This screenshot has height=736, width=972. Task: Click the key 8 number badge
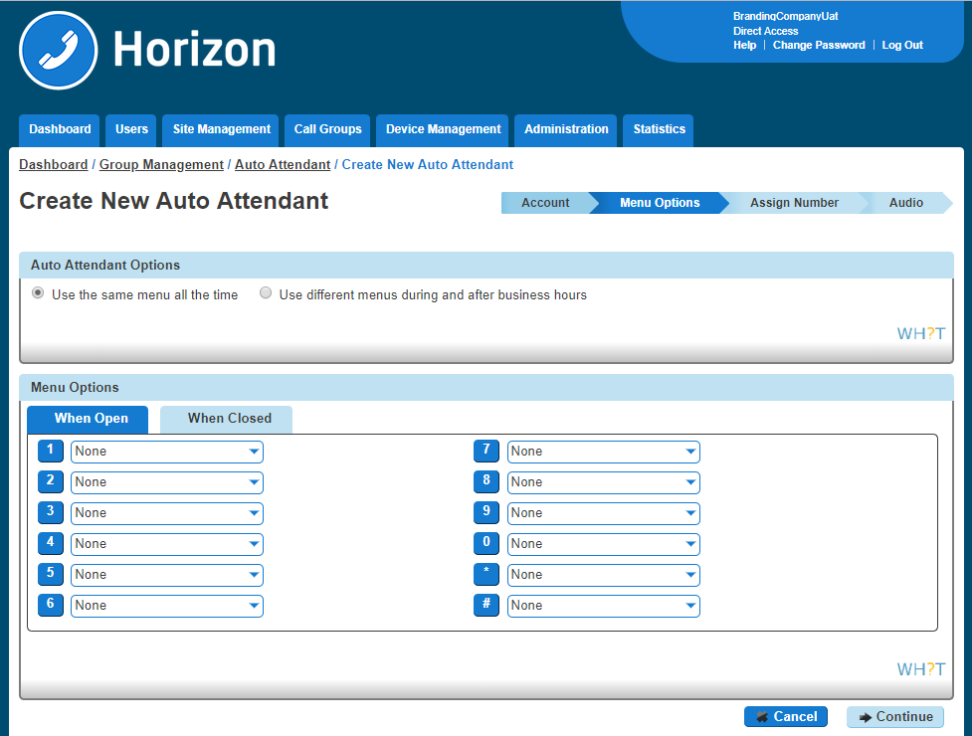click(x=486, y=481)
